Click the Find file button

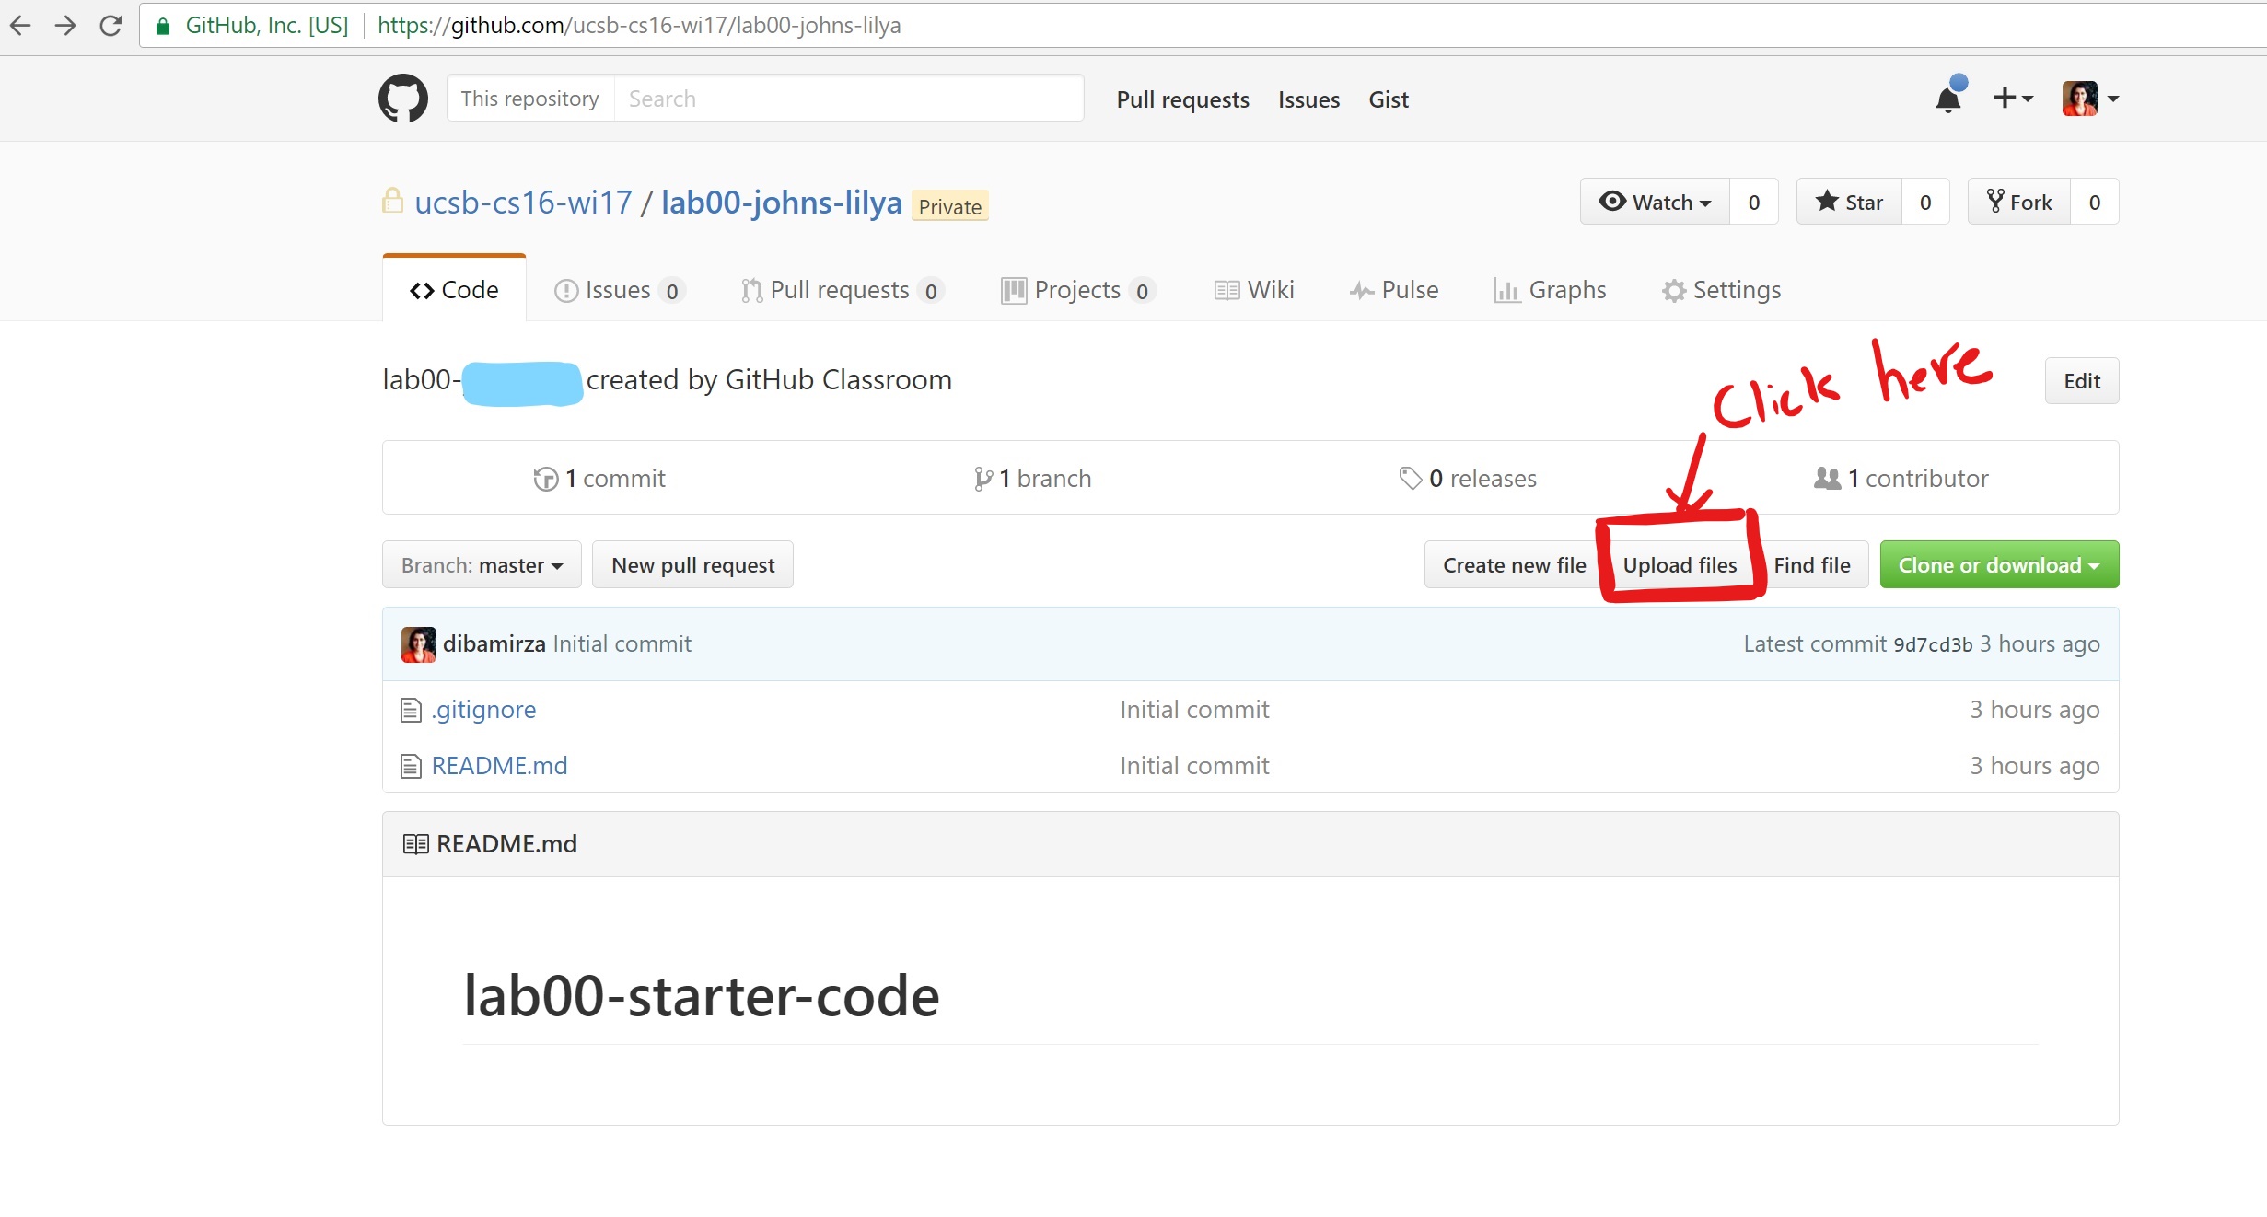point(1812,564)
